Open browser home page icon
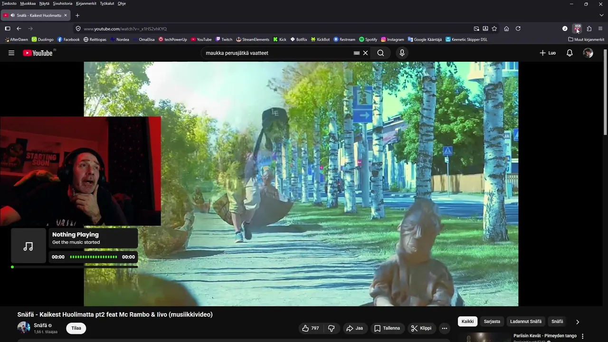Image resolution: width=608 pixels, height=342 pixels. coord(506,28)
